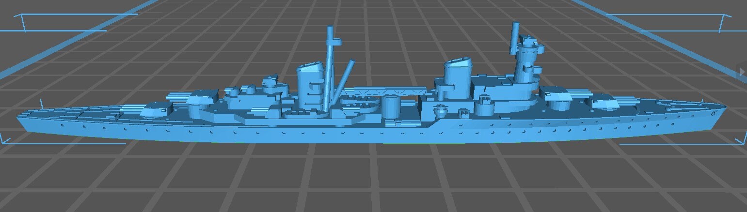The height and width of the screenshot is (212, 747).
Task: Click the tall vertical mainmast pole
Action: pos(332,63)
